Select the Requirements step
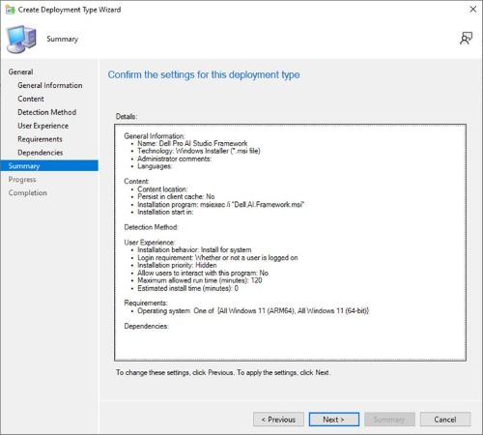Viewport: 483px width, 435px height. tap(40, 139)
